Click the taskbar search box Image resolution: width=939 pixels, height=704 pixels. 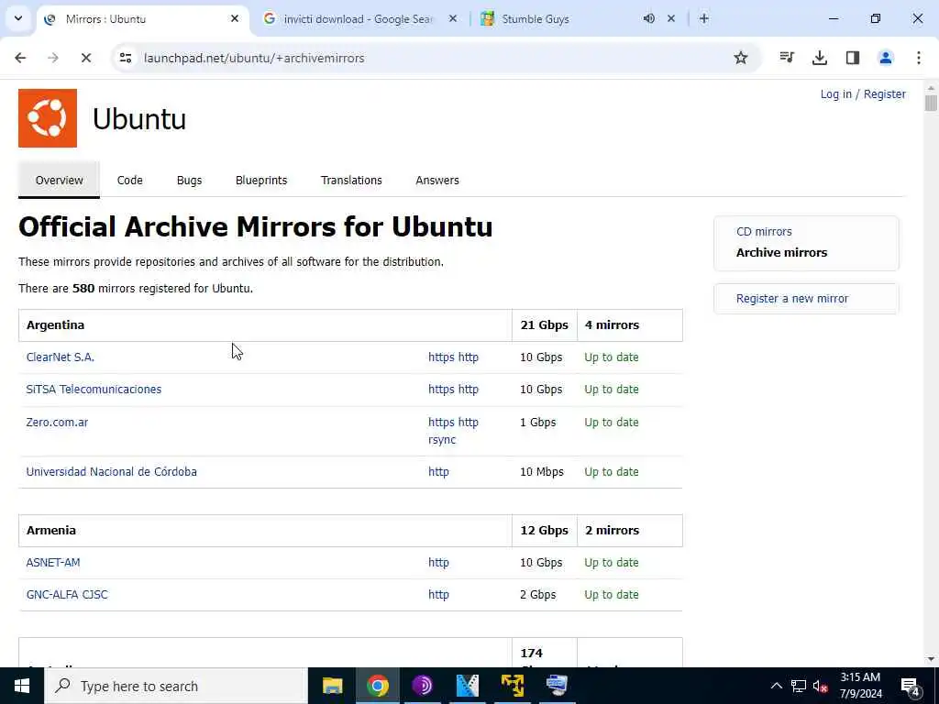point(176,686)
